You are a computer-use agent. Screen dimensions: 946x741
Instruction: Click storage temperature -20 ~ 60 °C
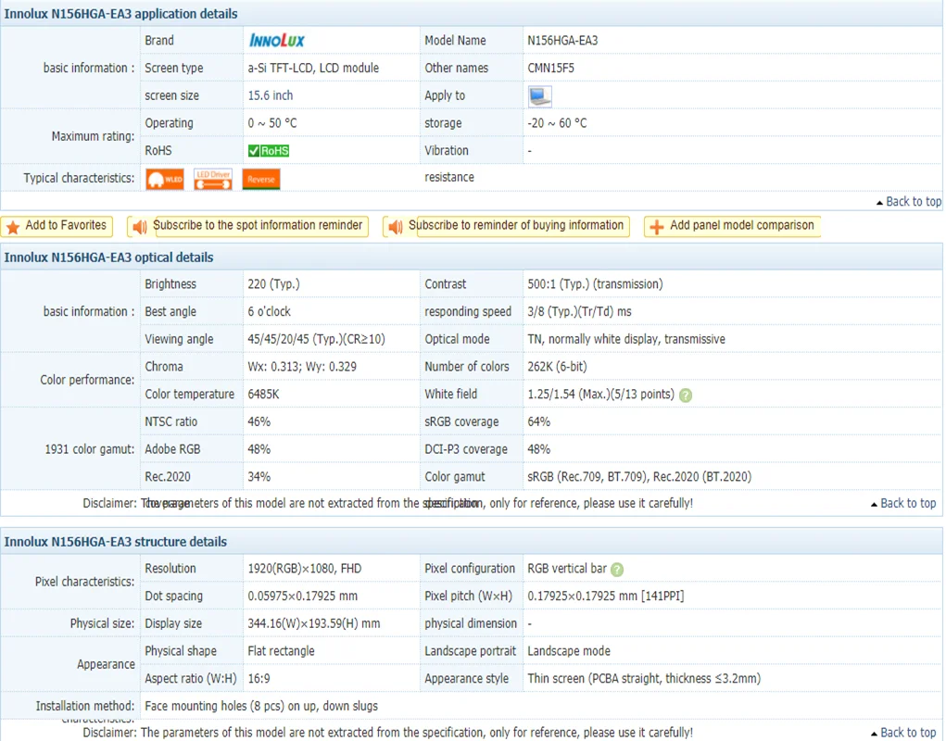pos(557,123)
